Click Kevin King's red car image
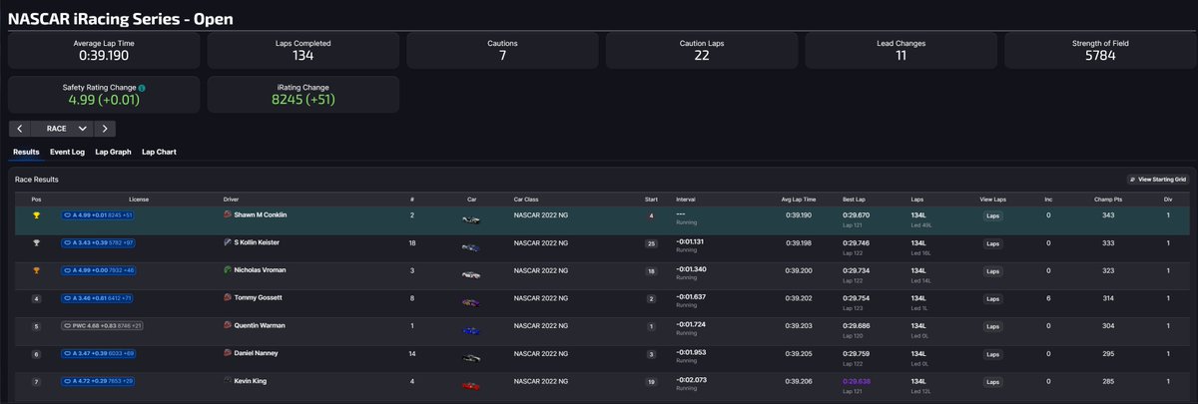 click(x=471, y=385)
